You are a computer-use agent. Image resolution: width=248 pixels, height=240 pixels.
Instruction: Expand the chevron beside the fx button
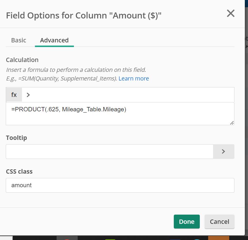pos(28,95)
